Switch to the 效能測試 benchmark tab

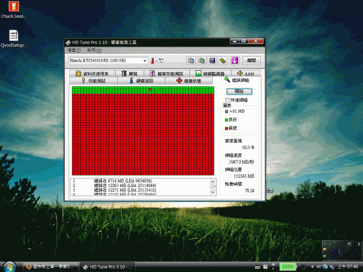click(x=94, y=80)
